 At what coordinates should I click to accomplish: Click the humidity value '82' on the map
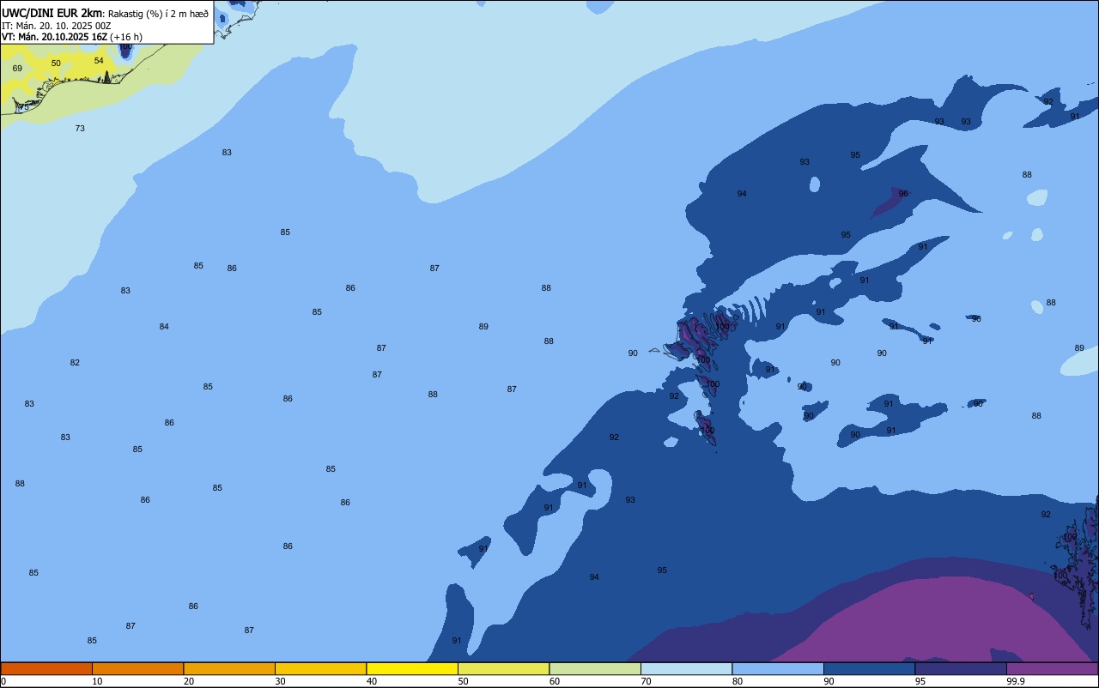(75, 363)
